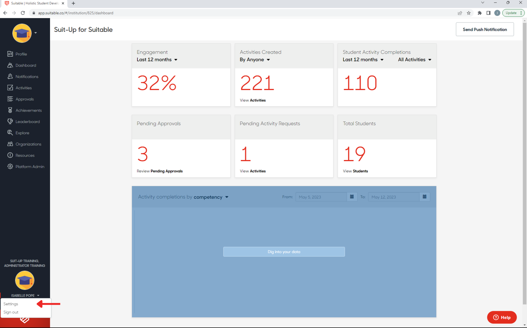The width and height of the screenshot is (527, 328).
Task: Click the Activities checkbox icon in sidebar
Action: click(10, 88)
